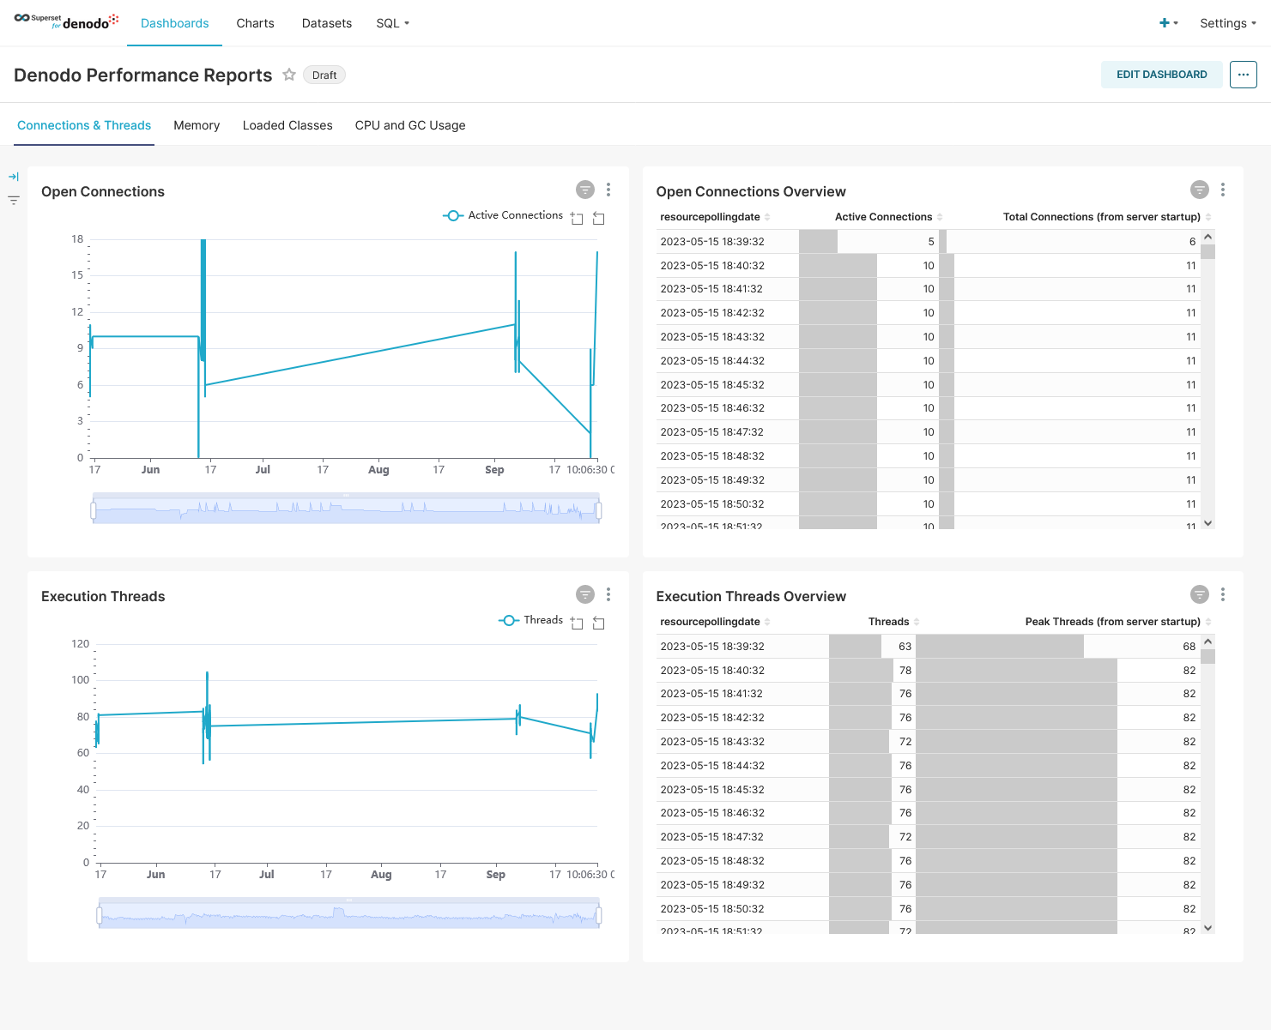Viewport: 1271px width, 1030px height.
Task: Click Active Connections value 5
Action: tap(931, 242)
